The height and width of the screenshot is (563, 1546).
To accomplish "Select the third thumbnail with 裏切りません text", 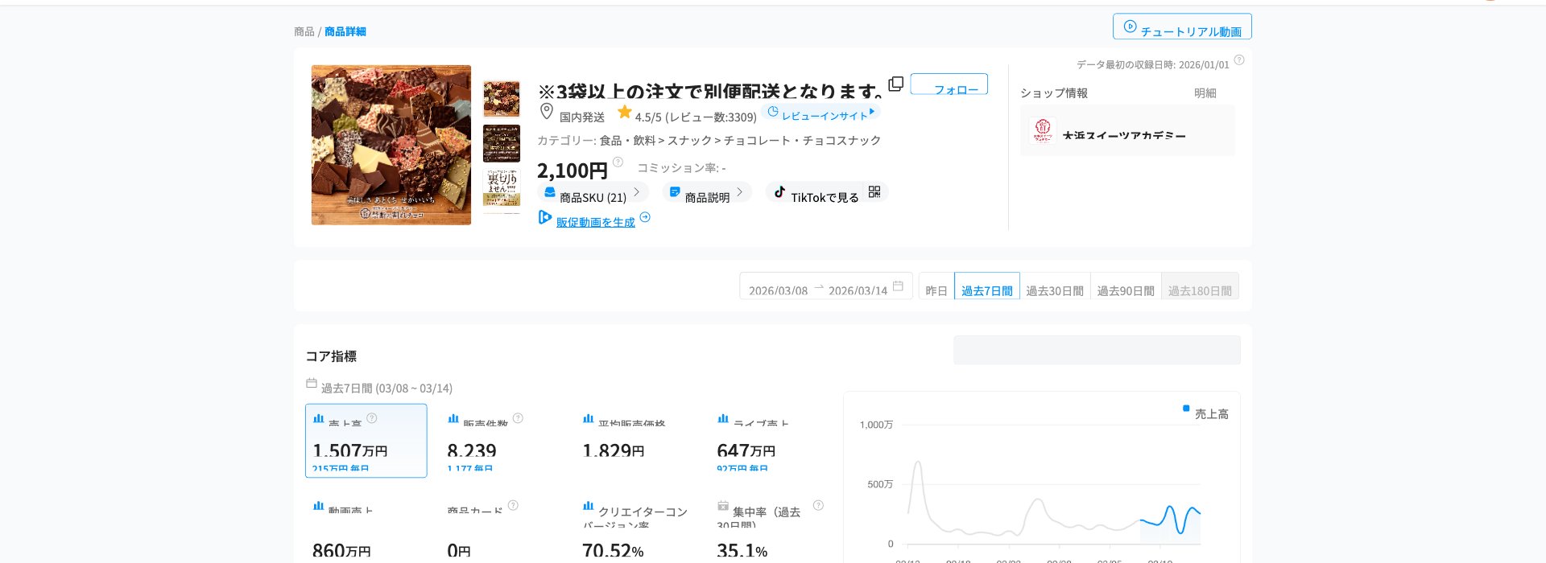I will coord(502,187).
